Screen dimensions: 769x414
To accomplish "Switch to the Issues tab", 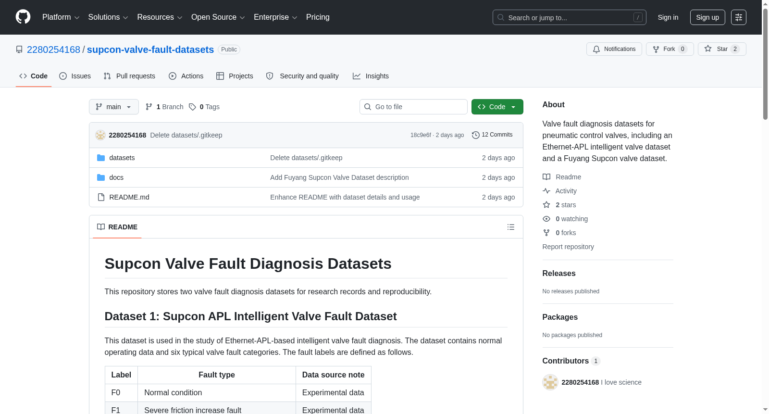I will [x=75, y=76].
